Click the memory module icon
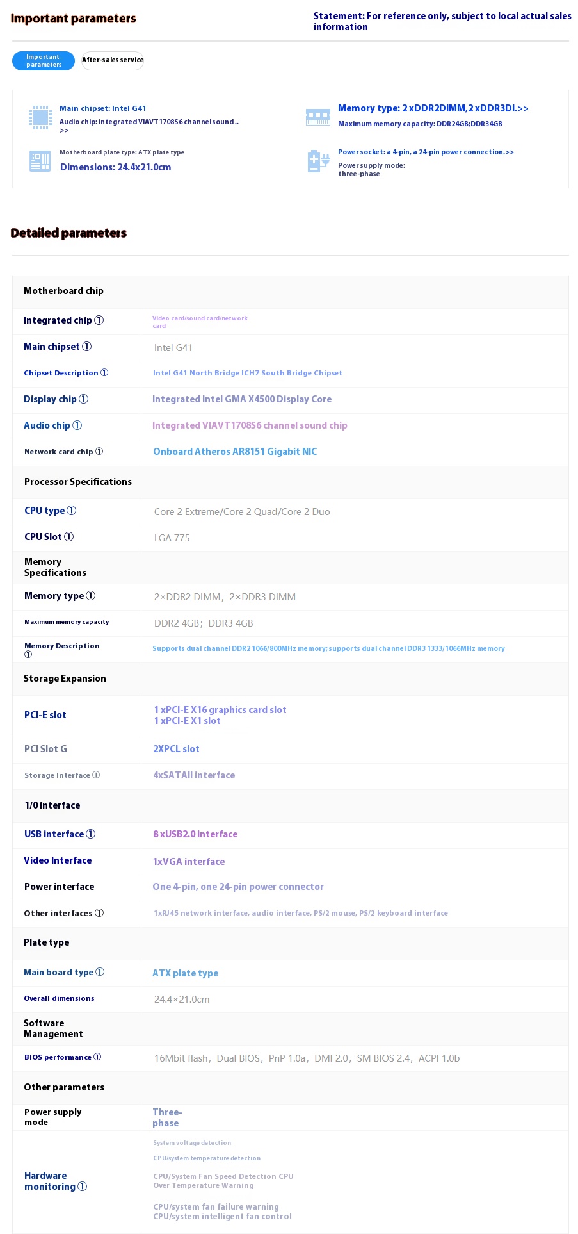This screenshot has width=578, height=1234. pos(318,117)
